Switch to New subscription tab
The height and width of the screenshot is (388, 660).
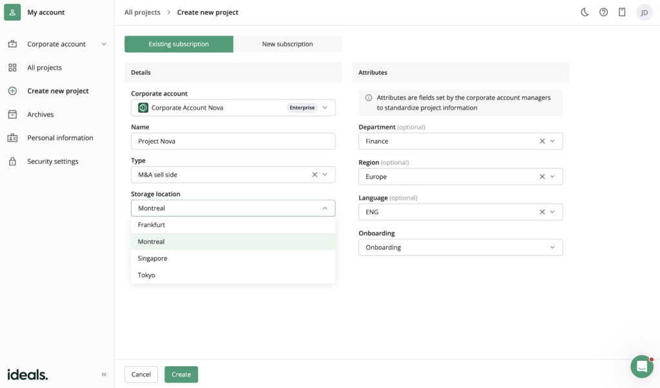tap(287, 44)
